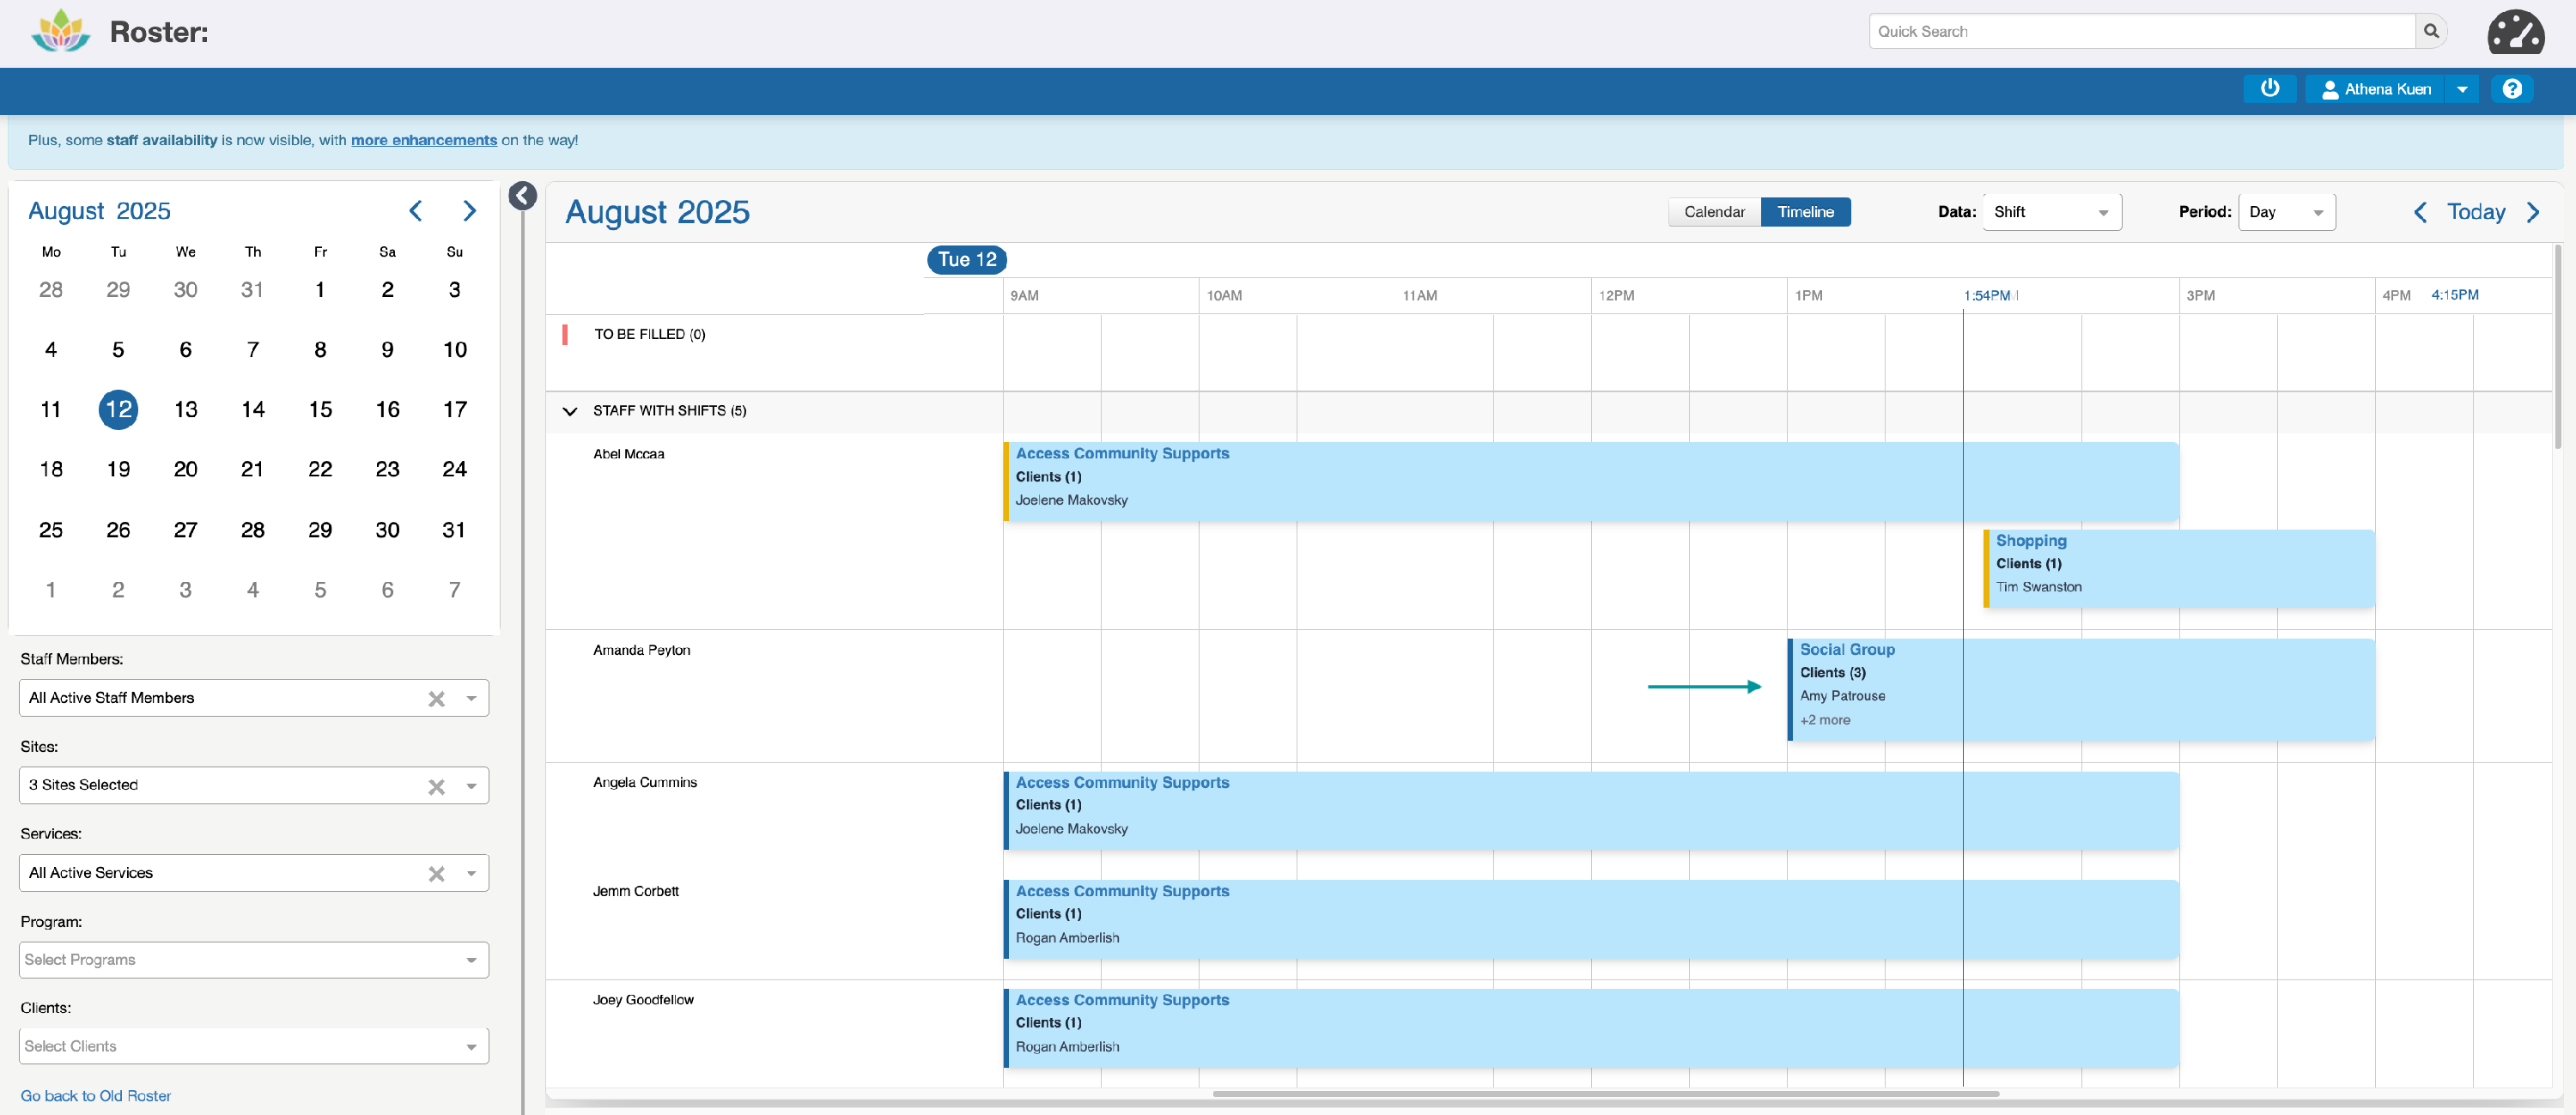Open Angela Cummins' Access Community Supports shift
Viewport: 2576px width, 1115px height.
click(x=1591, y=810)
